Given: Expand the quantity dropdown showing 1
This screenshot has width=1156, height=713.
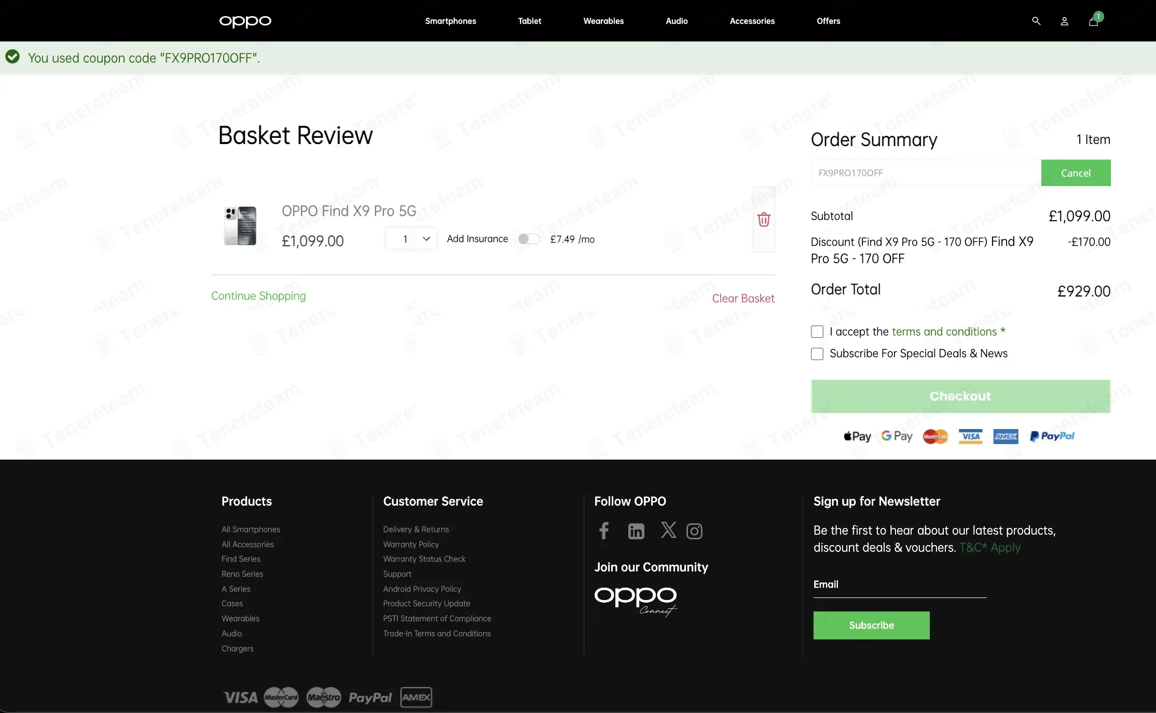Looking at the screenshot, I should [x=411, y=239].
